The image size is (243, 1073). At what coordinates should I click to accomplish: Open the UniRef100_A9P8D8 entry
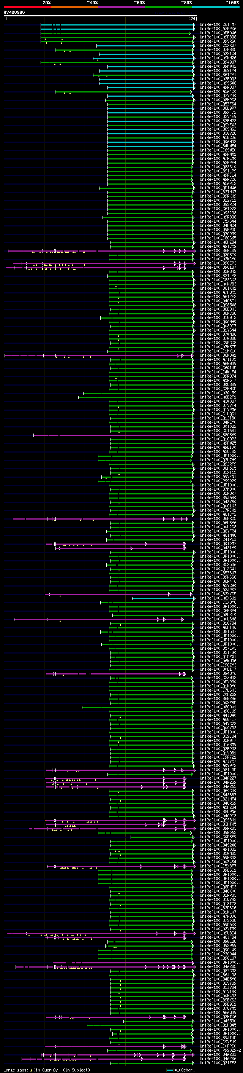[x=218, y=37]
